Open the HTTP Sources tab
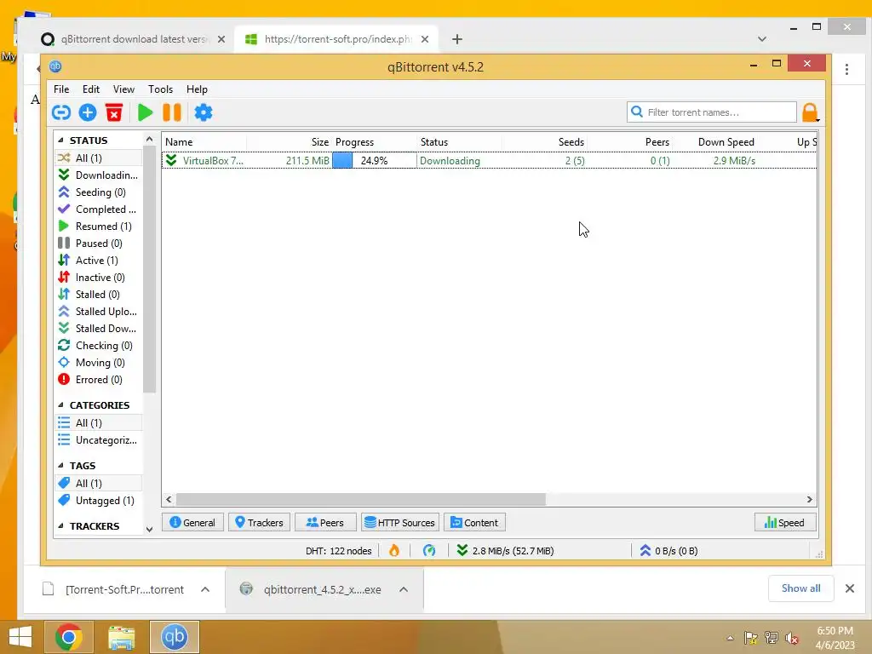The width and height of the screenshot is (872, 654). point(400,523)
